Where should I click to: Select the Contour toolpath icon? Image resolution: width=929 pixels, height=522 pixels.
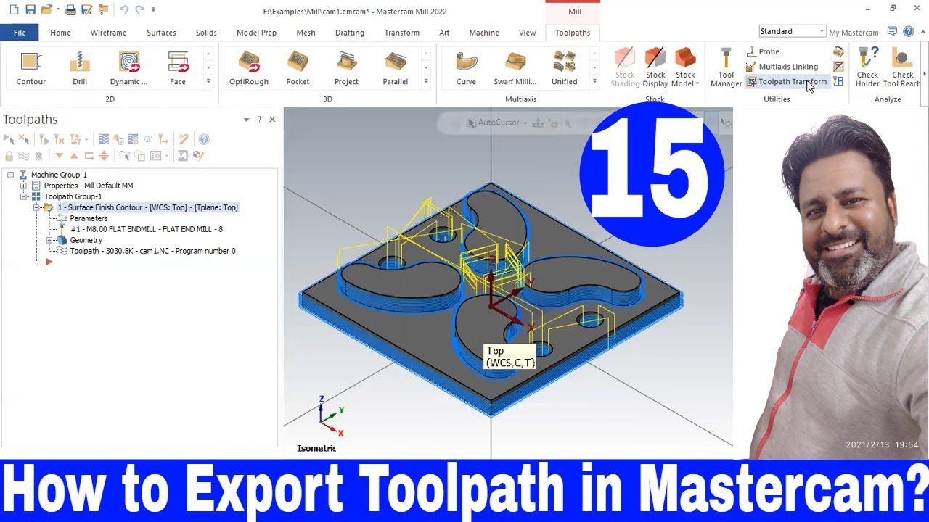pyautogui.click(x=30, y=69)
